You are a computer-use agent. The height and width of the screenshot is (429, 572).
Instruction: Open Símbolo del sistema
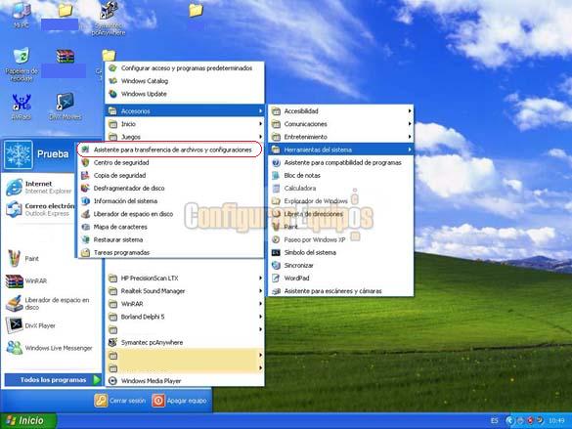[341, 252]
